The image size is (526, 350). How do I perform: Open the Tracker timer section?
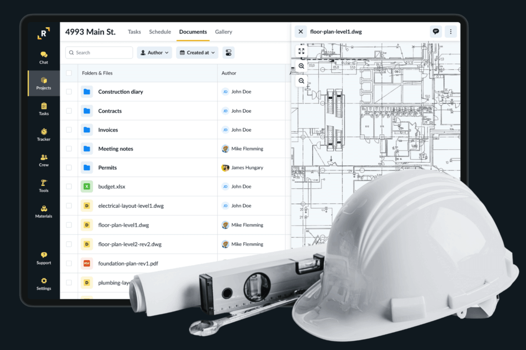(x=44, y=134)
